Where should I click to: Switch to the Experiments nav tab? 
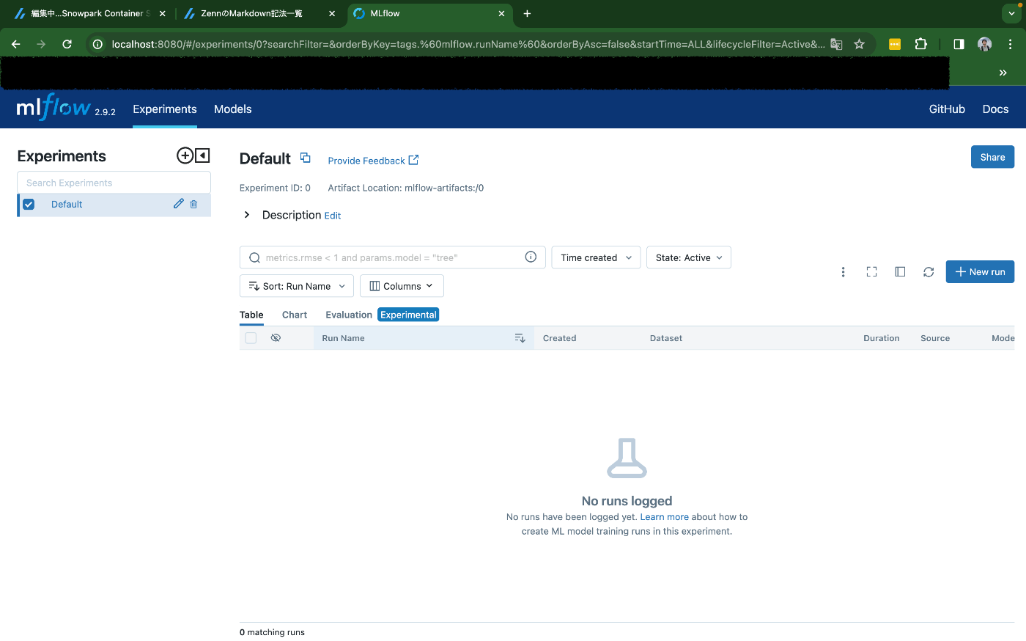tap(165, 109)
